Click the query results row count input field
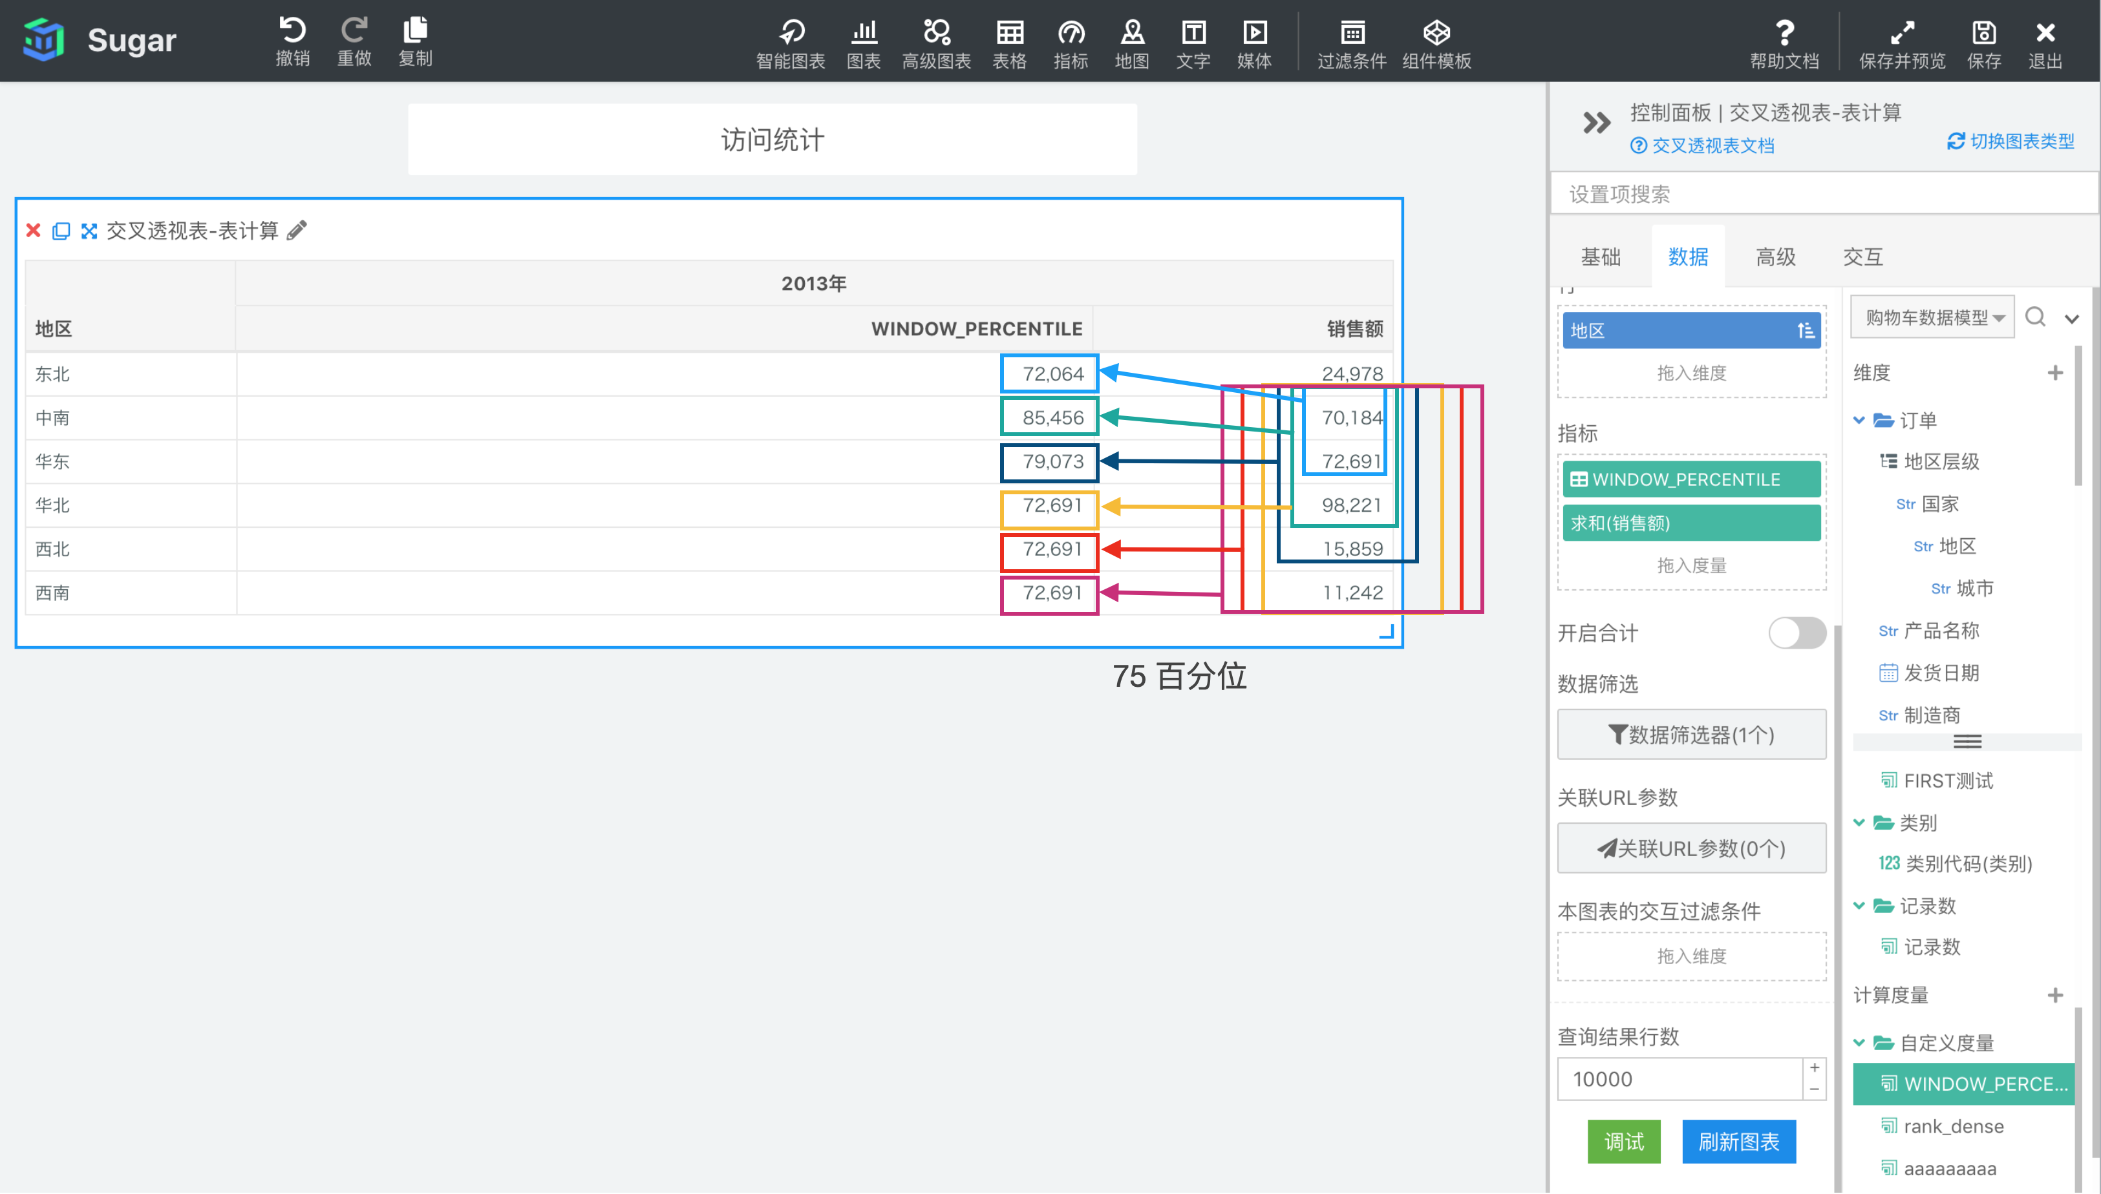This screenshot has height=1194, width=2101. [1681, 1078]
